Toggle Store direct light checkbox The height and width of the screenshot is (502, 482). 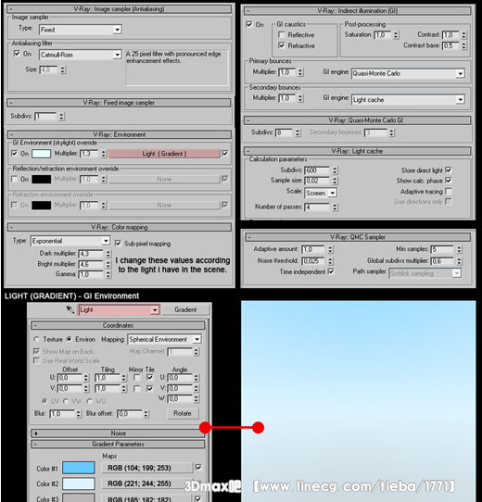[449, 170]
